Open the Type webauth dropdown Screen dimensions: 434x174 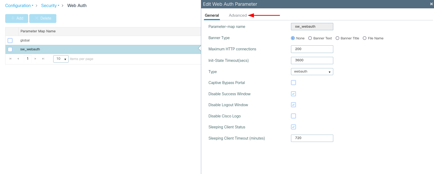tap(312, 71)
